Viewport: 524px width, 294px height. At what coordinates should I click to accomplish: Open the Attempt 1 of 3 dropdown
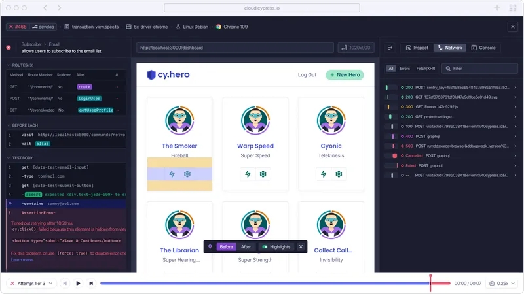pyautogui.click(x=31, y=284)
